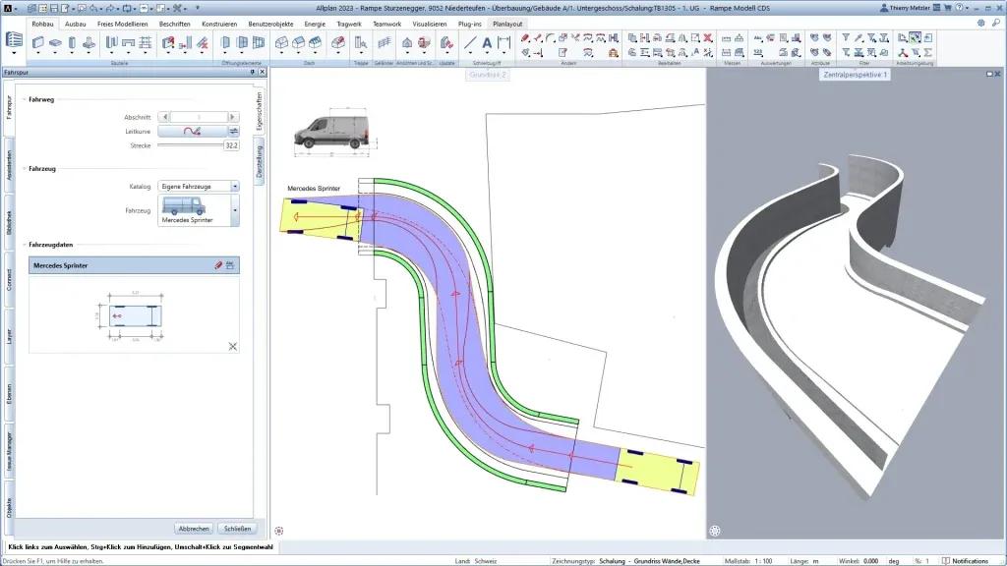
Task: Click the red X delete icon in Bearbeiten
Action: click(x=707, y=37)
